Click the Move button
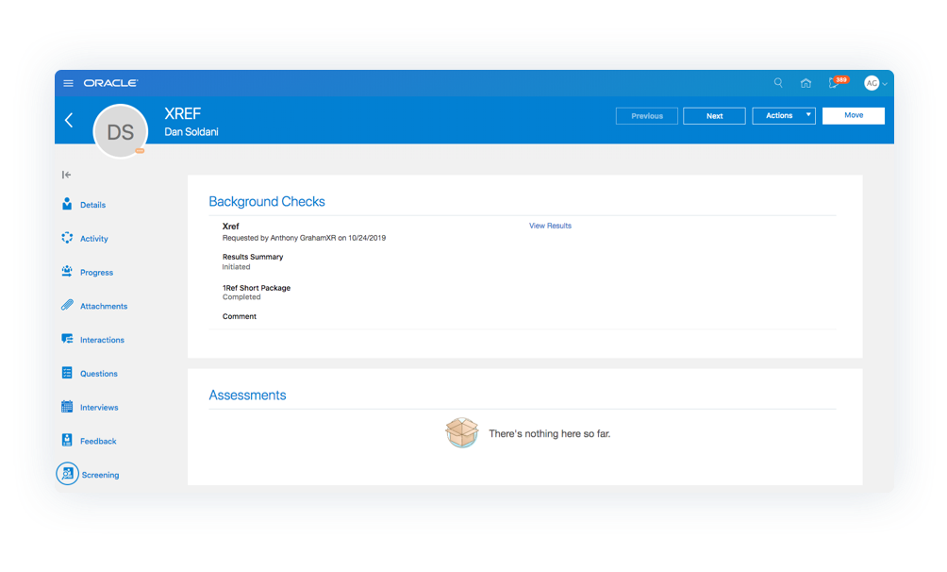Viewport: 947px width, 572px height. 853,115
